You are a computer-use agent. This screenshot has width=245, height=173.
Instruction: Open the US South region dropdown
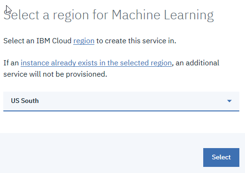pos(121,101)
